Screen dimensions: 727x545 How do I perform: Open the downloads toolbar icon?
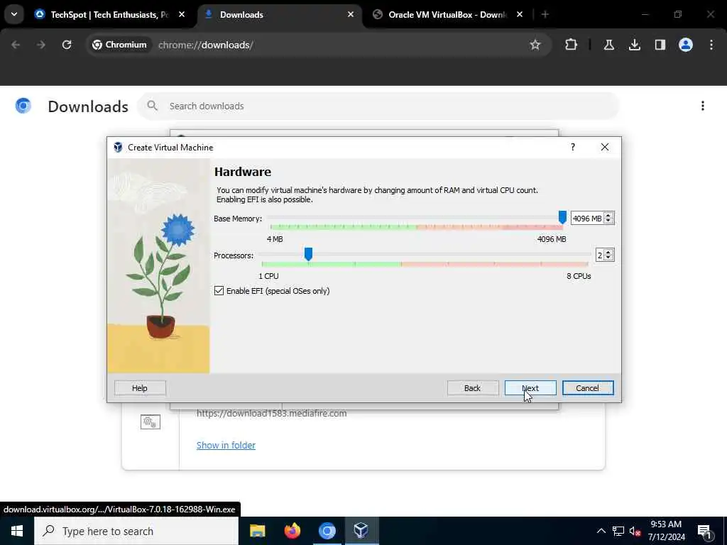point(634,45)
